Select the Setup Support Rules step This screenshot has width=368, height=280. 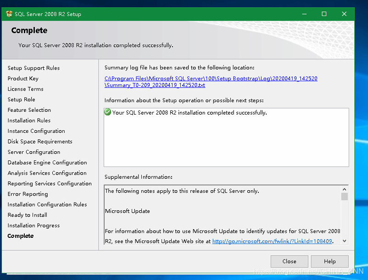click(33, 68)
